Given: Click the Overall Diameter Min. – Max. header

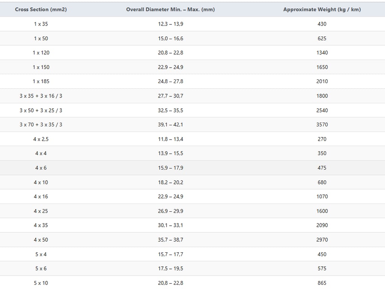Looking at the screenshot, I should 170,9.
